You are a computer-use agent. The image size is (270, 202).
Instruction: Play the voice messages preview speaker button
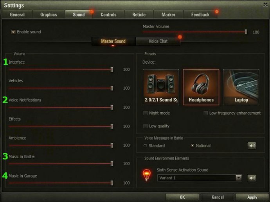252,146
